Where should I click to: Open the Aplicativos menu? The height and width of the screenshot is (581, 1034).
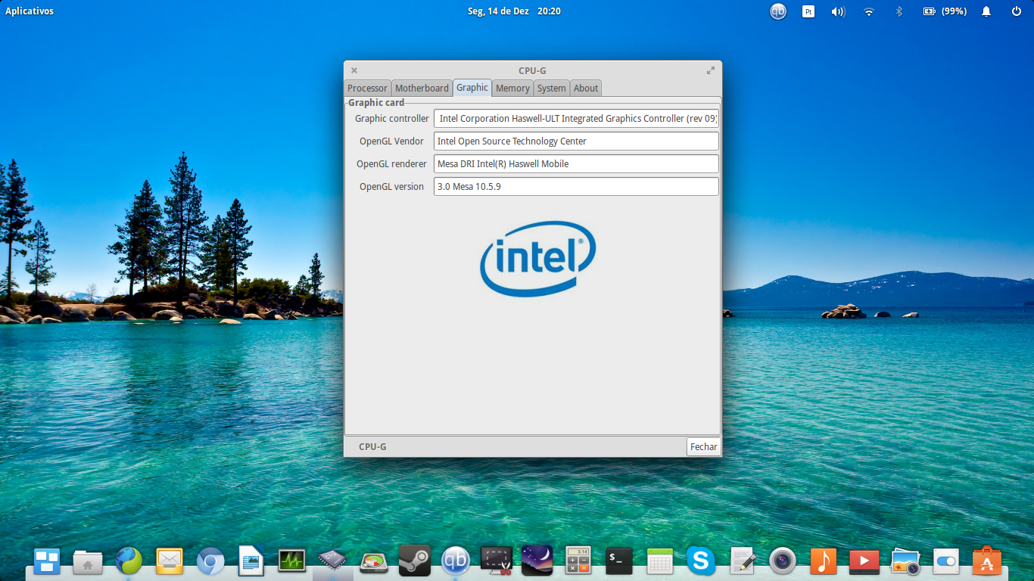(30, 11)
